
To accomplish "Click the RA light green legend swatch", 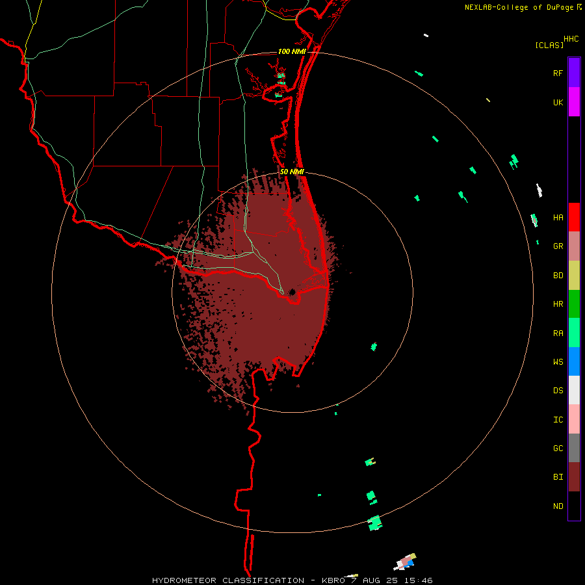I will pyautogui.click(x=574, y=333).
